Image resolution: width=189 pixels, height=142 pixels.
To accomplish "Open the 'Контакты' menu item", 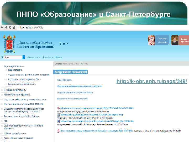I will click(x=85, y=64).
